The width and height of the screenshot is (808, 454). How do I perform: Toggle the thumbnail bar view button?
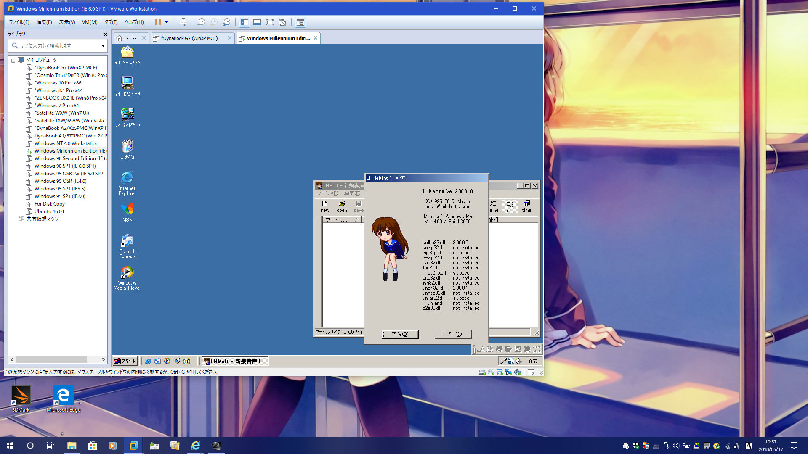(x=257, y=22)
